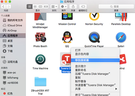Open the action gear (操作) menu
The width and height of the screenshot is (135, 96).
[64, 7]
